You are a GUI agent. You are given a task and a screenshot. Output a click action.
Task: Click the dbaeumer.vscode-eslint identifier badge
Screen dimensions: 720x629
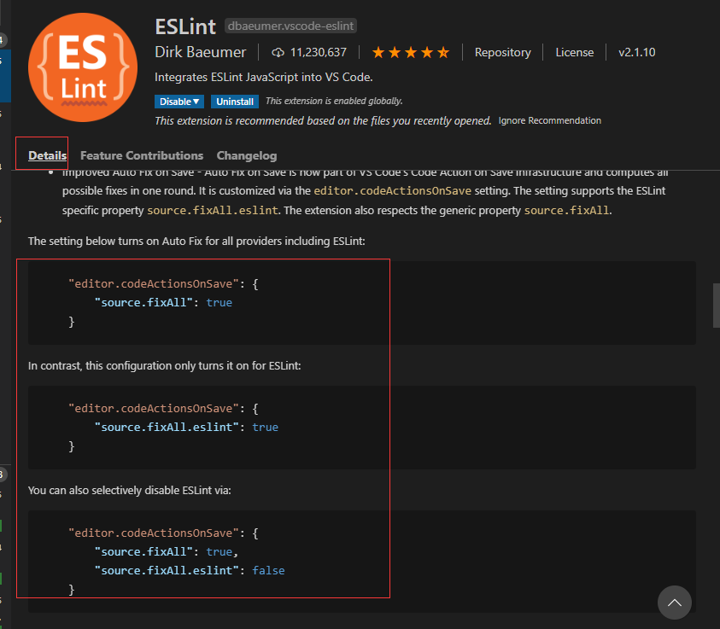point(290,26)
